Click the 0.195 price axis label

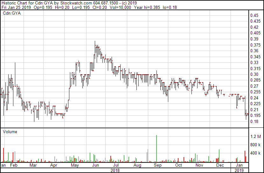(x=255, y=116)
